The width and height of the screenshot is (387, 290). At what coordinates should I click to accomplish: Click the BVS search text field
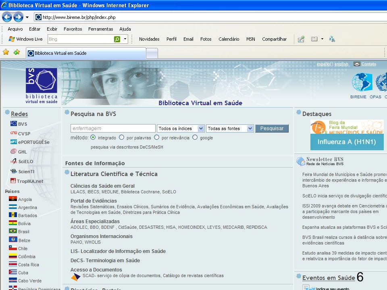[x=113, y=128]
